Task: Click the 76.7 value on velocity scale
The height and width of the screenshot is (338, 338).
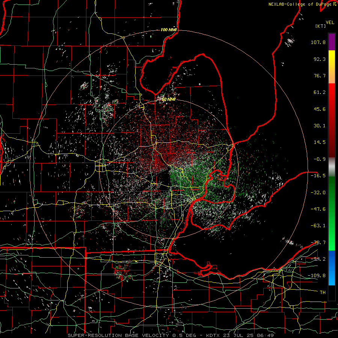Action: tap(320, 75)
